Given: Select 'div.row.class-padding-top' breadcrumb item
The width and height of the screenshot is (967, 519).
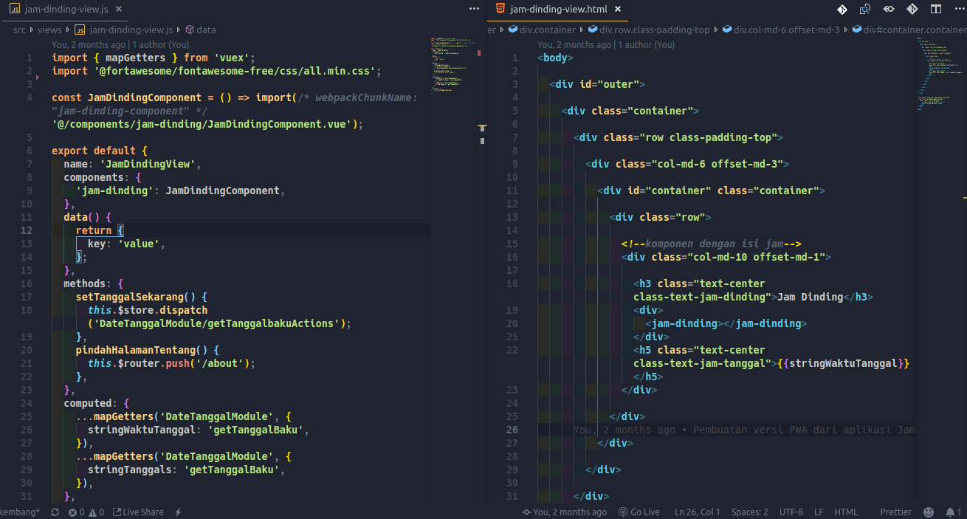Looking at the screenshot, I should 654,30.
